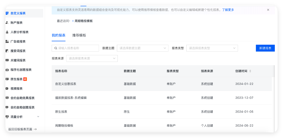
Task: Open the 数据主题 dropdown
Action: click(143, 48)
